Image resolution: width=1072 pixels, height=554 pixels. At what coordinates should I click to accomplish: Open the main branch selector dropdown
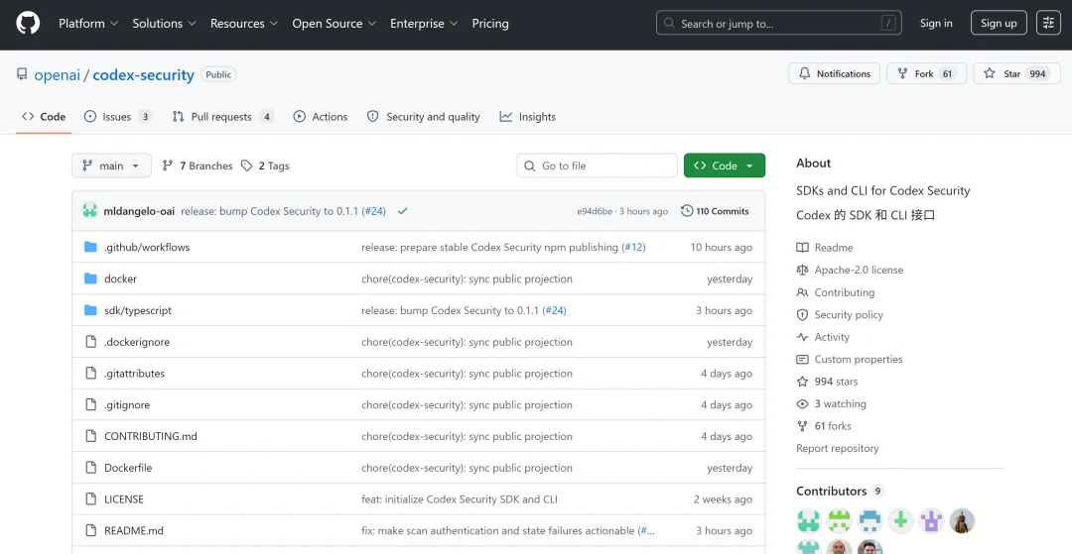point(111,166)
